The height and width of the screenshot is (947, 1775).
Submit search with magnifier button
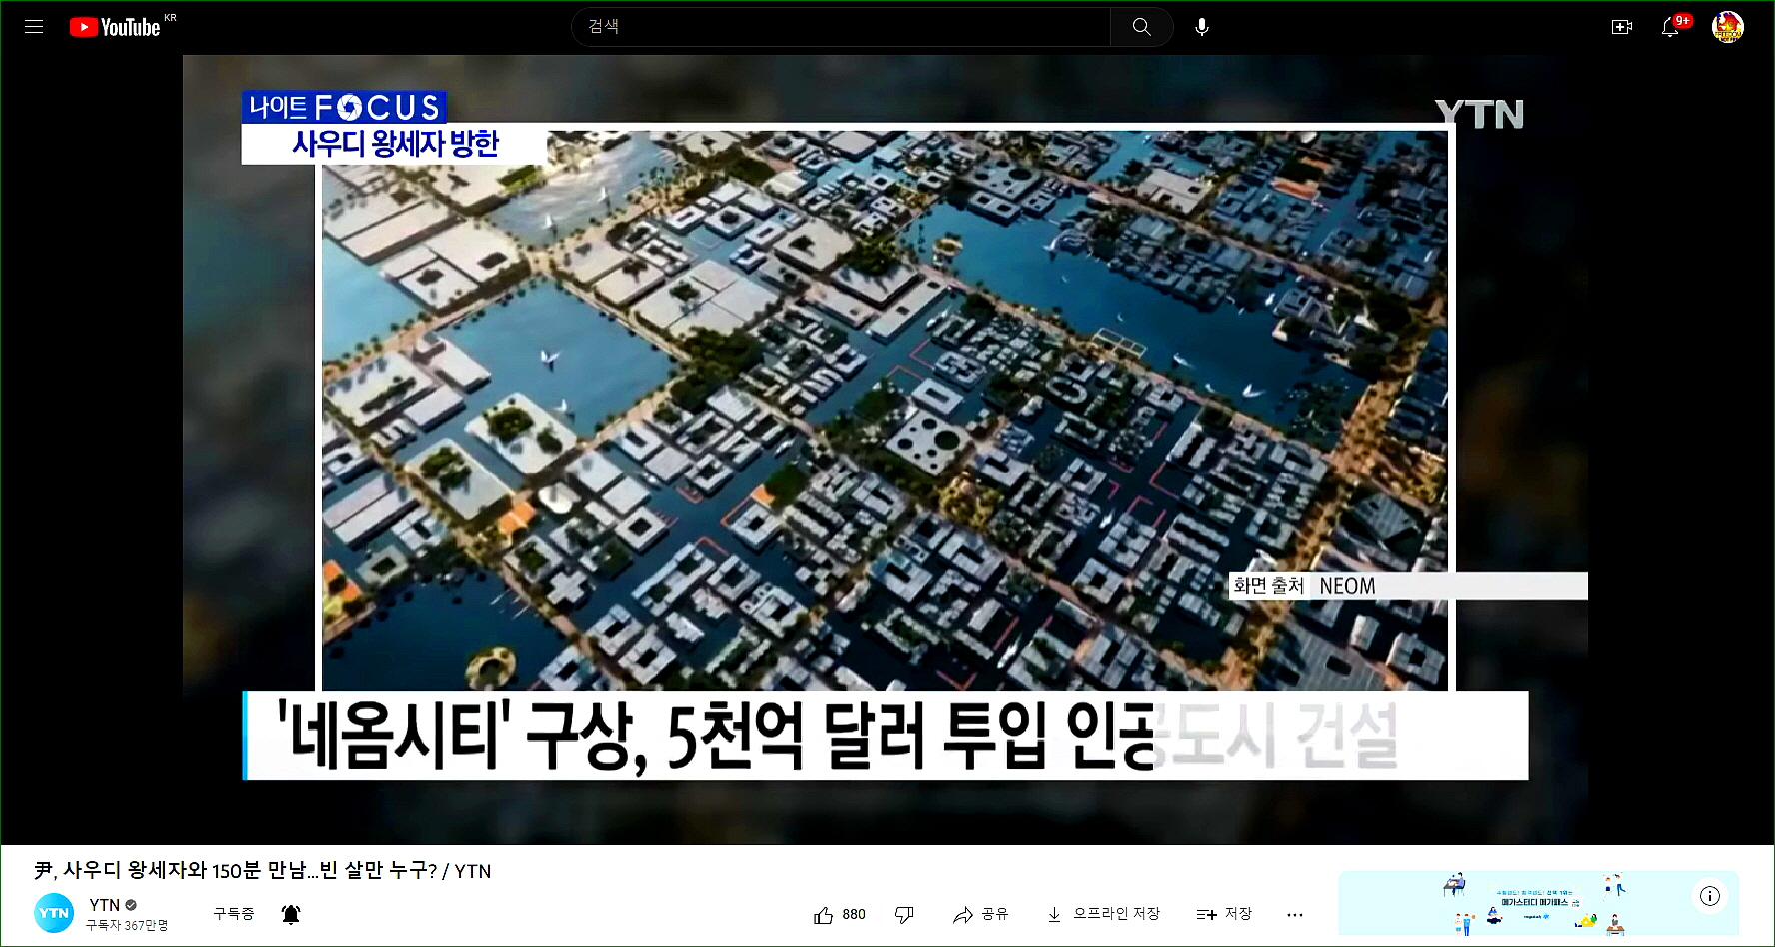click(1141, 27)
